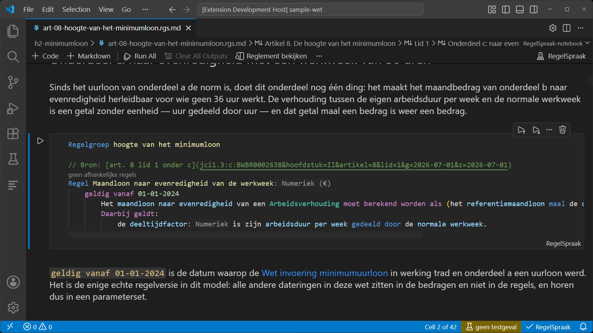
Task: Click Execute Above Cells icon in cell toolbar
Action: 521,130
